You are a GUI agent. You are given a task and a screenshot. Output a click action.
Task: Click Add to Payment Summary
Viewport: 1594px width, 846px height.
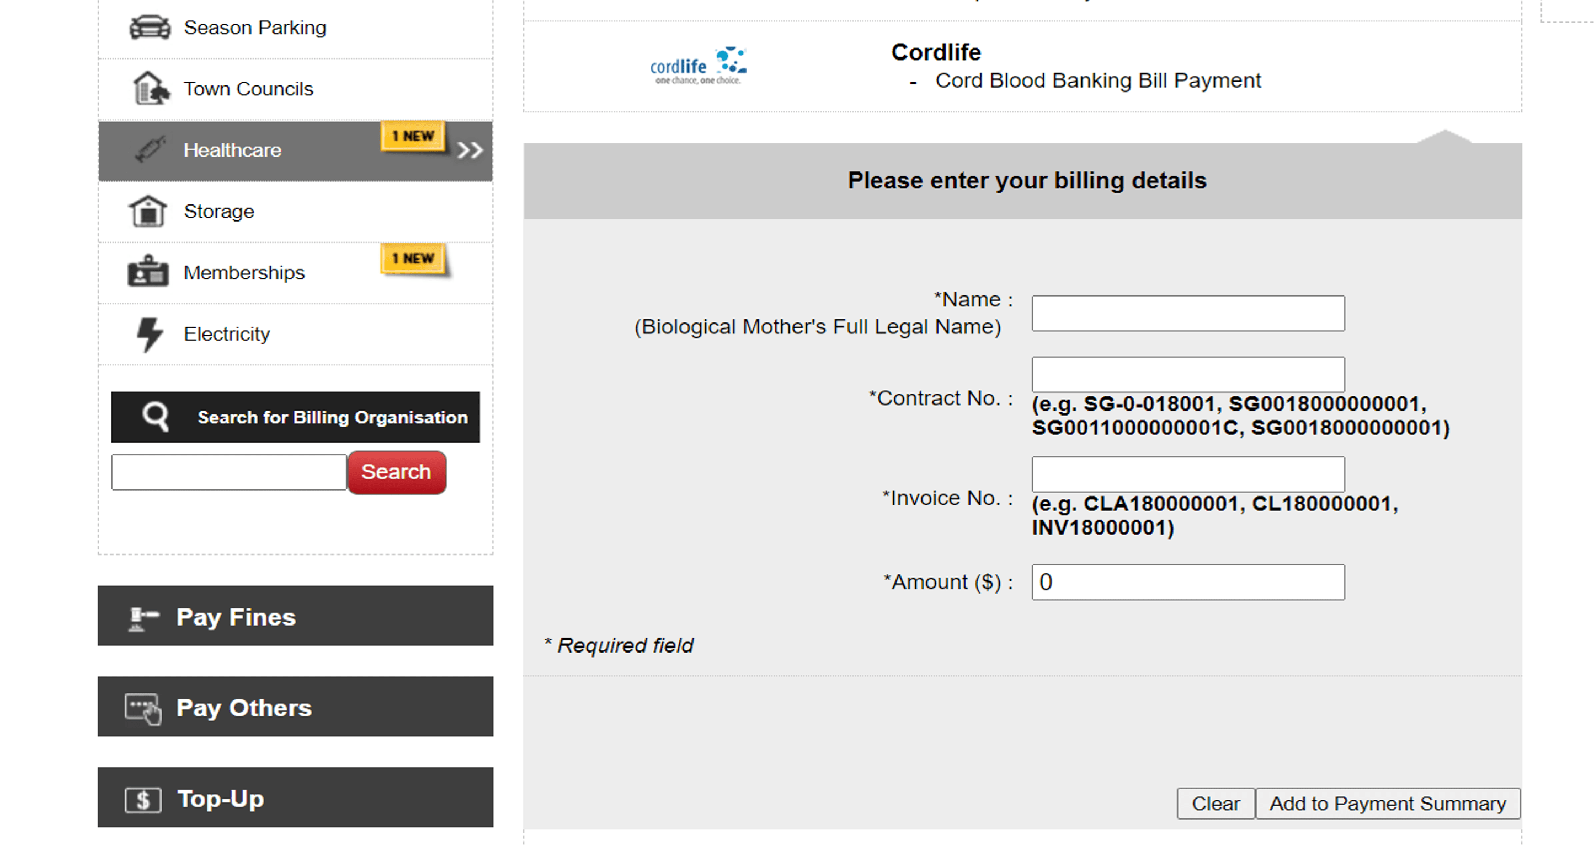tap(1388, 804)
